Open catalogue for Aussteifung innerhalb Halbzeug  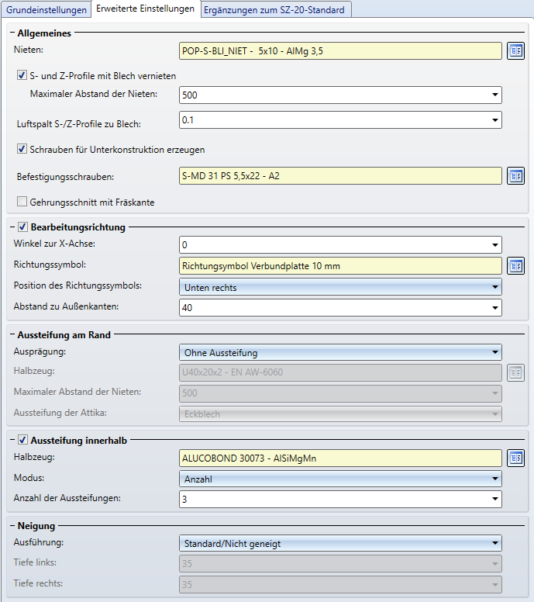pos(515,458)
